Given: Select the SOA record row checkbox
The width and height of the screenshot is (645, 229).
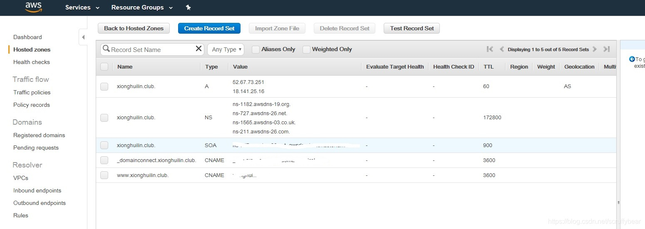Looking at the screenshot, I should (x=104, y=145).
